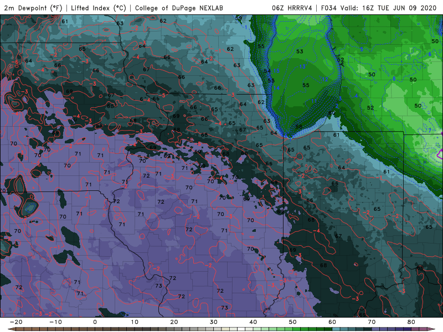Click the blue 11 lifted index contour label
The width and height of the screenshot is (443, 332).
(314, 101)
